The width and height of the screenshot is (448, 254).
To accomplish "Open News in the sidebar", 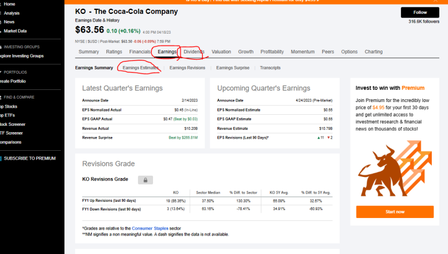I will pyautogui.click(x=9, y=21).
